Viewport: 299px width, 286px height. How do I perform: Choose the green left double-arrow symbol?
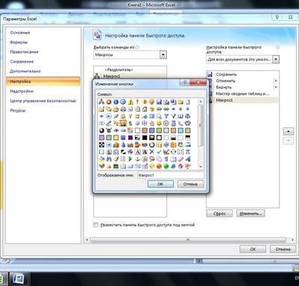(x=159, y=109)
